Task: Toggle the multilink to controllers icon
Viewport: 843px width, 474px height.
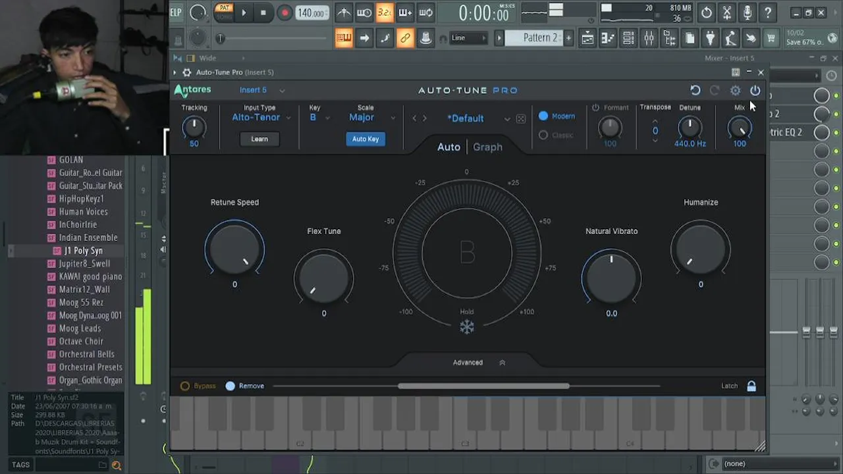Action: coord(405,38)
